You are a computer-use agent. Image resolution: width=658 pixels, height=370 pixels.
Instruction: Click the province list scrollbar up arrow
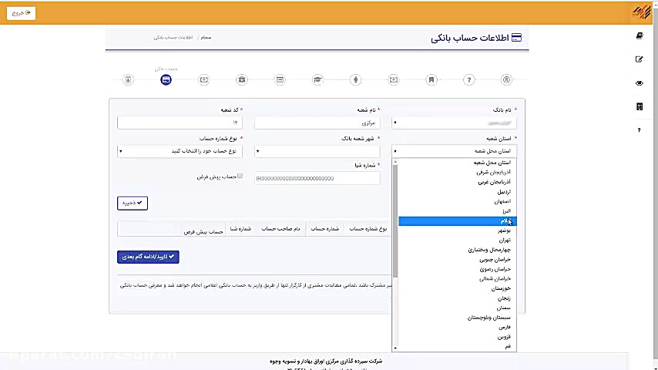pos(395,162)
